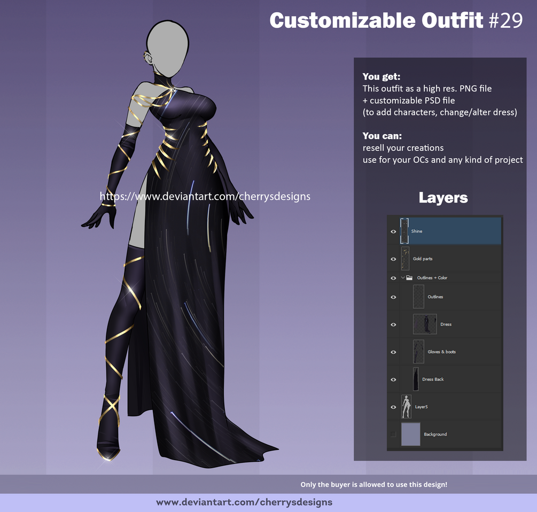Image resolution: width=537 pixels, height=512 pixels.
Task: Collapse the Outlines + Color group chevron
Action: [x=403, y=278]
